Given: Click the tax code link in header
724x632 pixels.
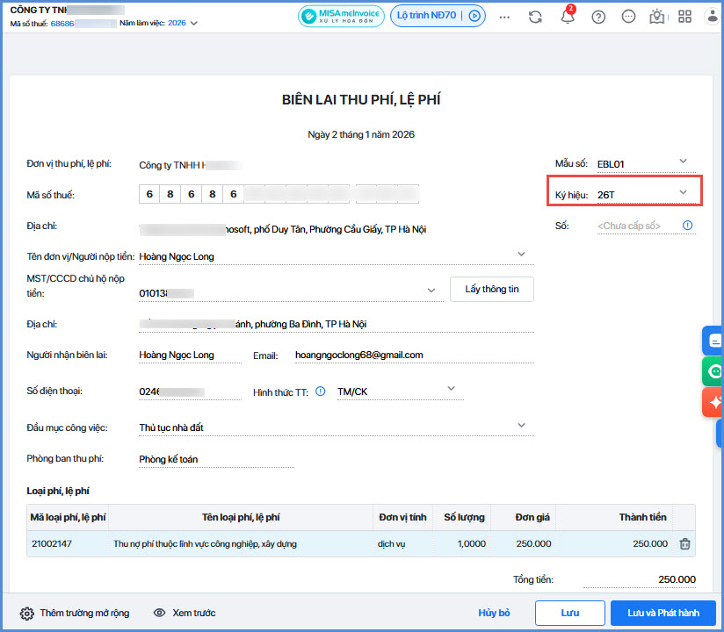Looking at the screenshot, I should click(x=83, y=23).
